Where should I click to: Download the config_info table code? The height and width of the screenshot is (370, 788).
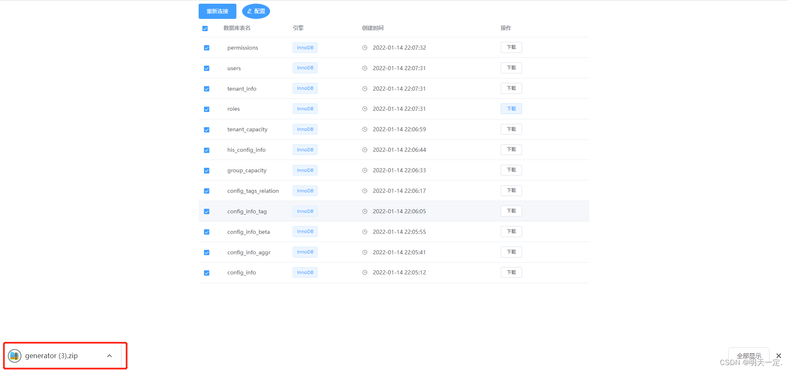click(x=511, y=272)
